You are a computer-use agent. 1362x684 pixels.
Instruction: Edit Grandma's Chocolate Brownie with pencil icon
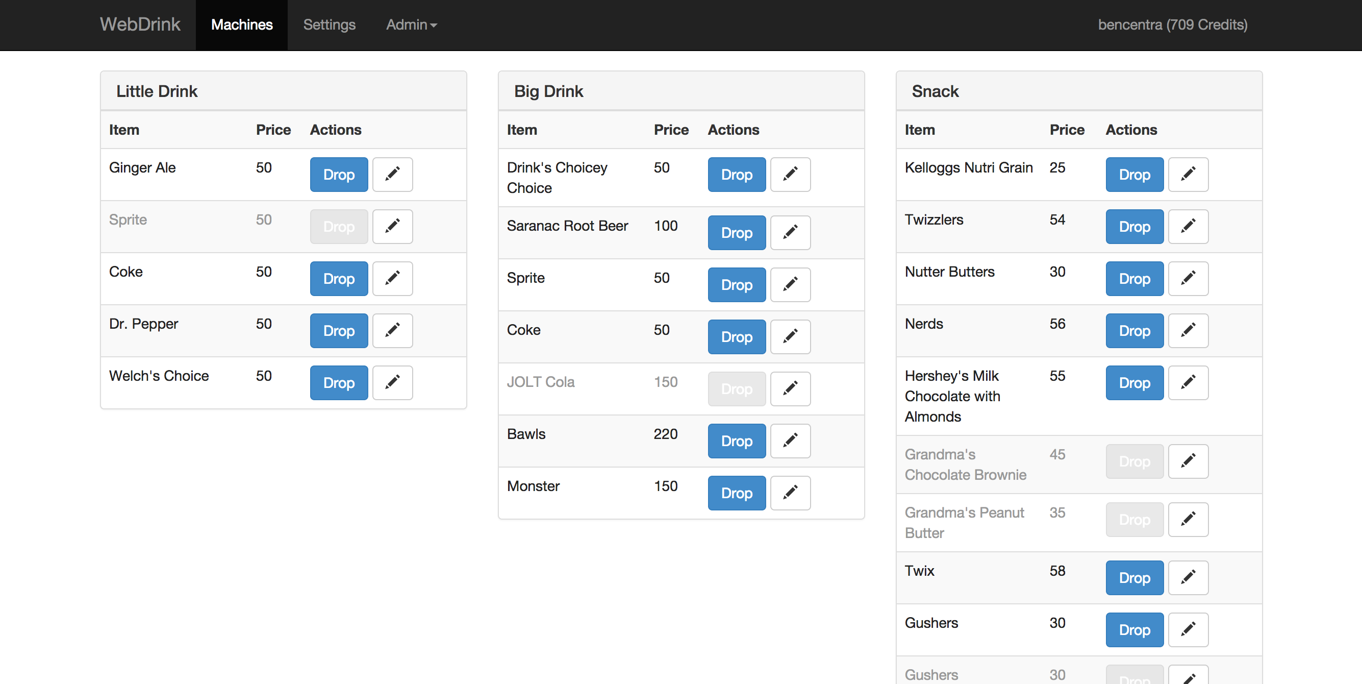click(x=1188, y=461)
